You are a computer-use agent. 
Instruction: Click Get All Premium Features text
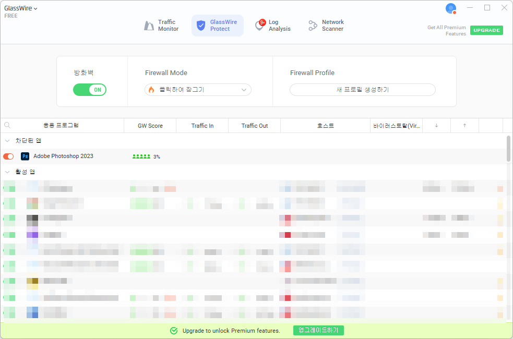(446, 30)
